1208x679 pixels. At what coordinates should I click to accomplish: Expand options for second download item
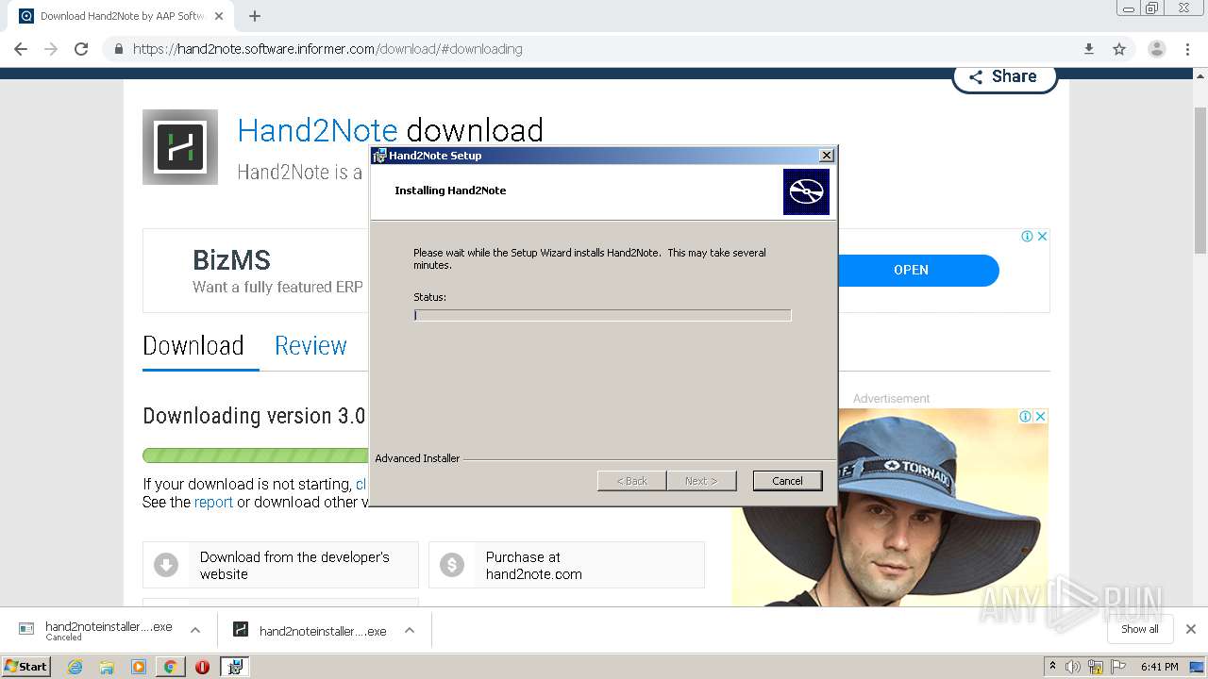click(410, 630)
